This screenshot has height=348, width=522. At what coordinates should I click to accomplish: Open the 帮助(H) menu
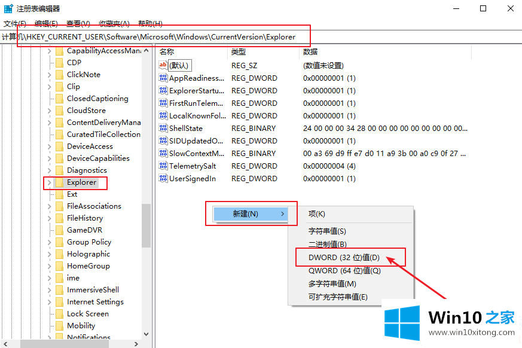151,24
